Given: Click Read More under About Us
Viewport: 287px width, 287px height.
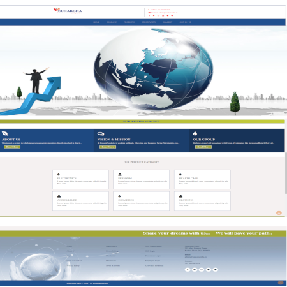Looking at the screenshot, I should click(12, 147).
